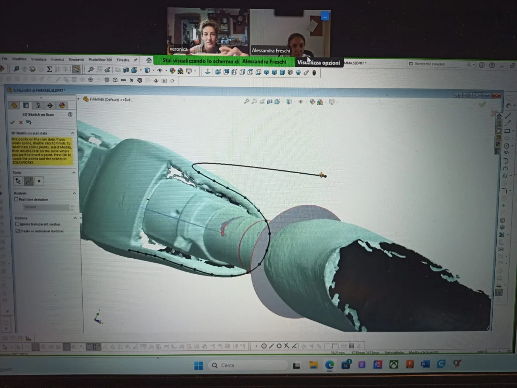The width and height of the screenshot is (517, 388).
Task: Pin the menu bar with the pushpin
Action: (x=136, y=60)
